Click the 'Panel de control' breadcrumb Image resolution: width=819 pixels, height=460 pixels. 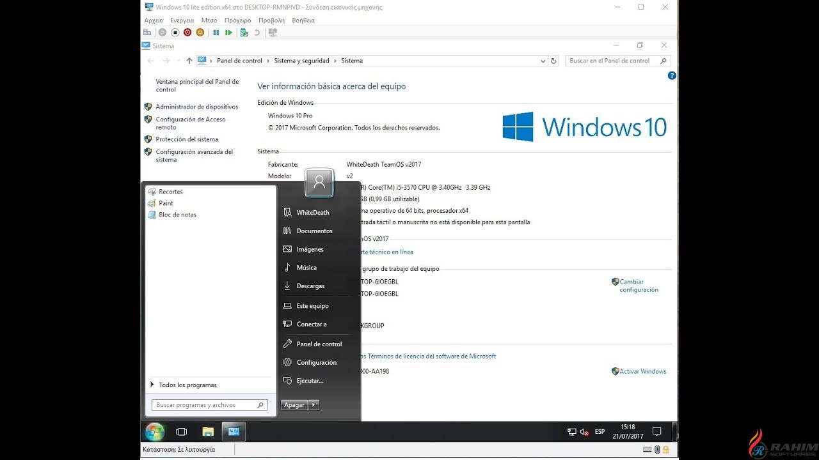coord(239,61)
